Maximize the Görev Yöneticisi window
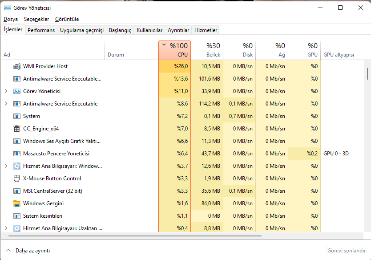This screenshot has height=260, width=371. coord(340,8)
